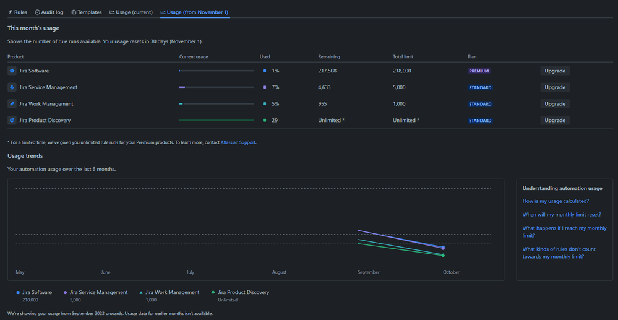Click the Jira Software current usage bar
618x320 pixels.
[x=217, y=71]
